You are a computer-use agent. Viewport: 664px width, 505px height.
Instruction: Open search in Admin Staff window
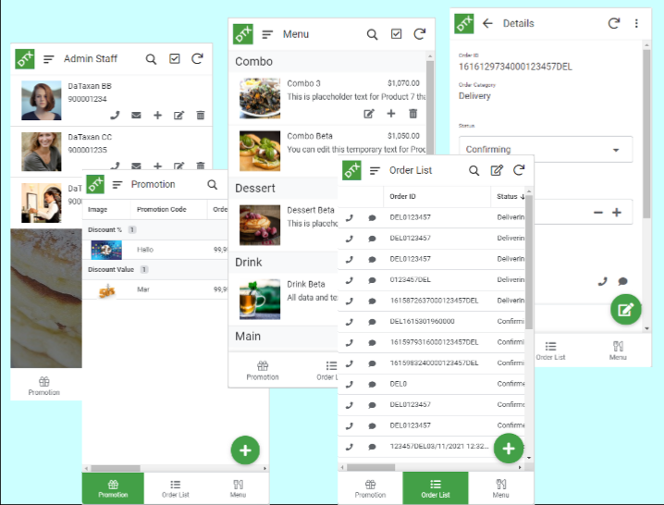click(x=151, y=59)
